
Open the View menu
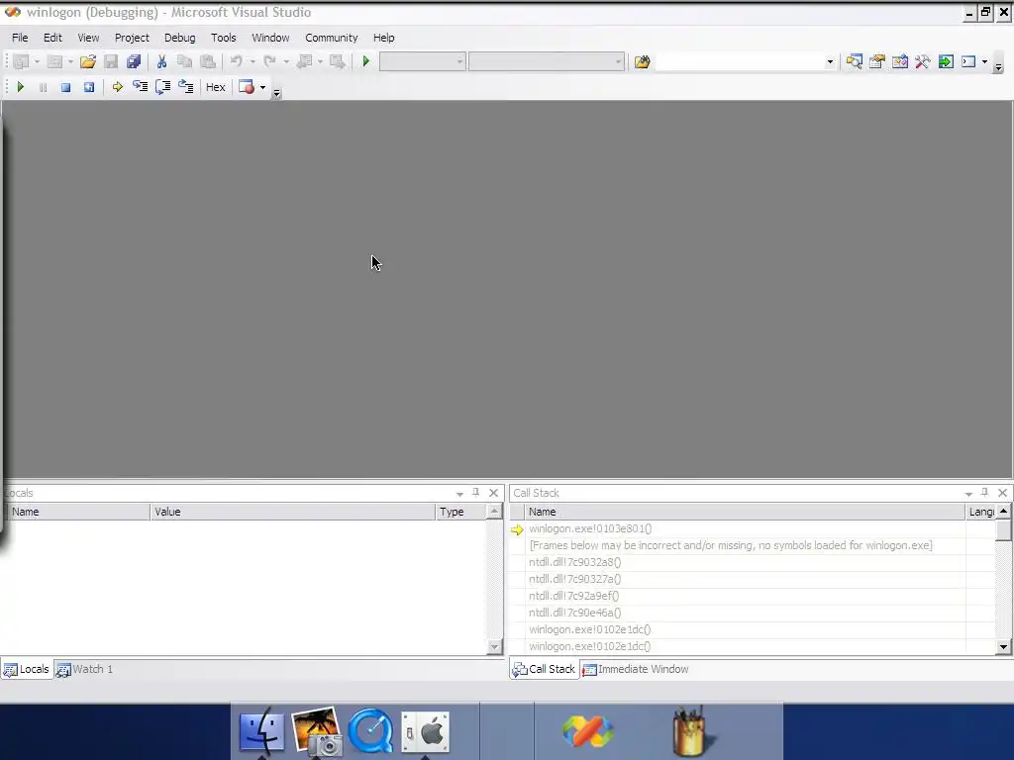[88, 38]
